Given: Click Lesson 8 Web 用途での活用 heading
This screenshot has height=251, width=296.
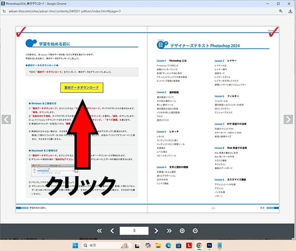Looking at the screenshot, I should [x=231, y=148].
